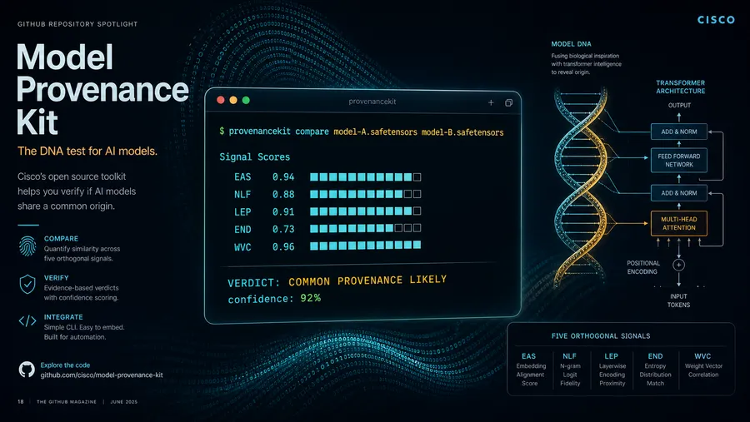Click the OUTPUT label in diagram
Image resolution: width=750 pixels, height=422 pixels.
(x=679, y=105)
